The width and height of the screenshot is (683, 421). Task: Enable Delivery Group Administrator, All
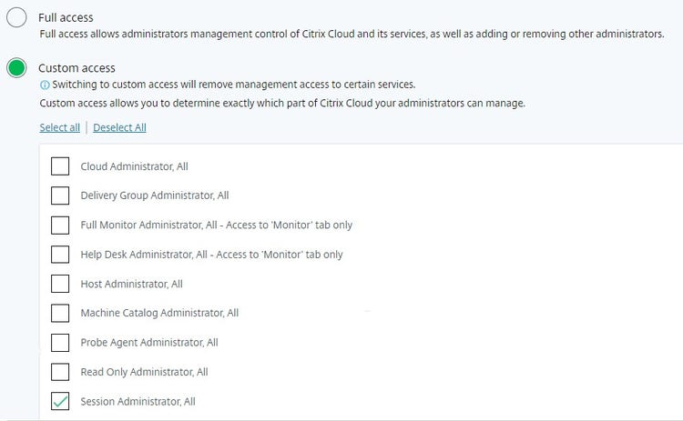tap(60, 195)
